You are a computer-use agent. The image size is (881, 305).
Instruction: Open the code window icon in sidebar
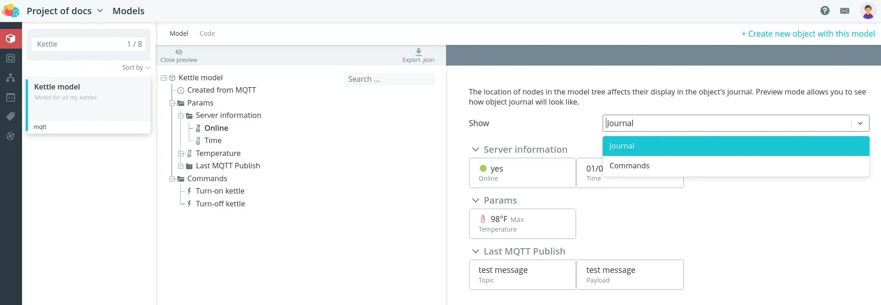(11, 97)
